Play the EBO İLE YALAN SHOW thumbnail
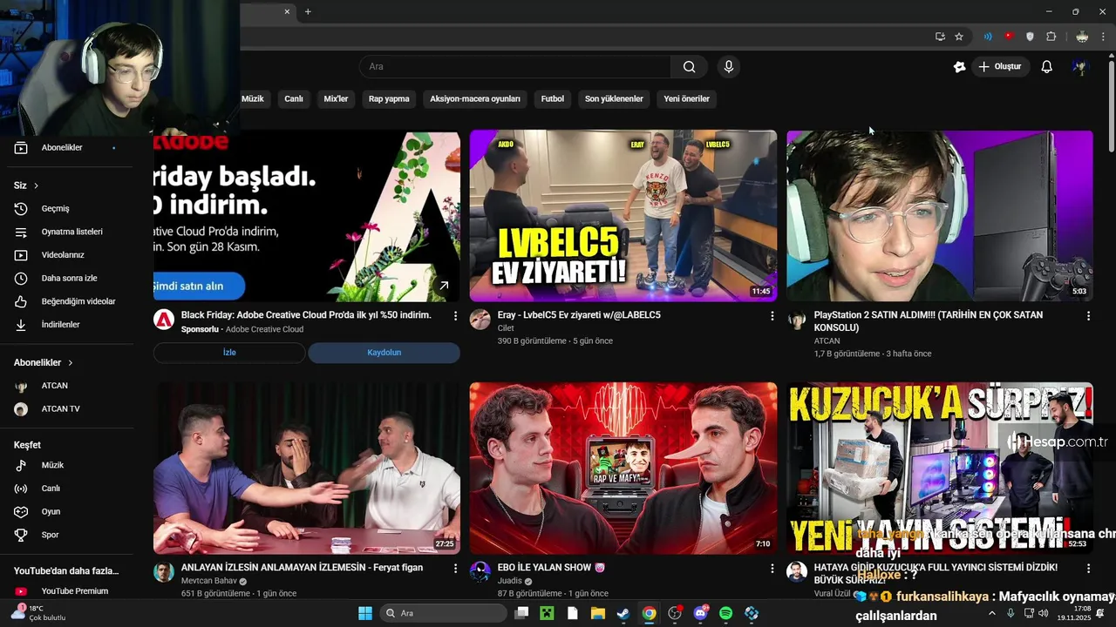Screen dimensions: 1116x627 point(623,468)
